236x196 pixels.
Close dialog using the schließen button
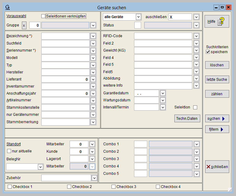pos(217,167)
